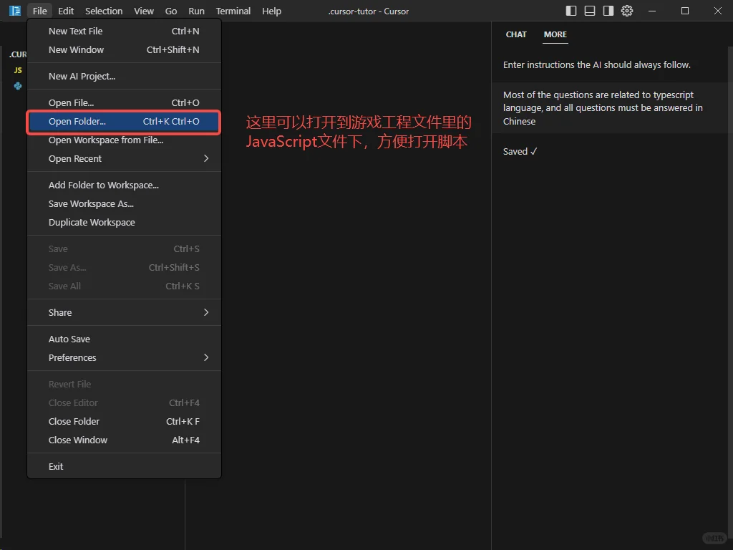Open the Run menu

(196, 11)
